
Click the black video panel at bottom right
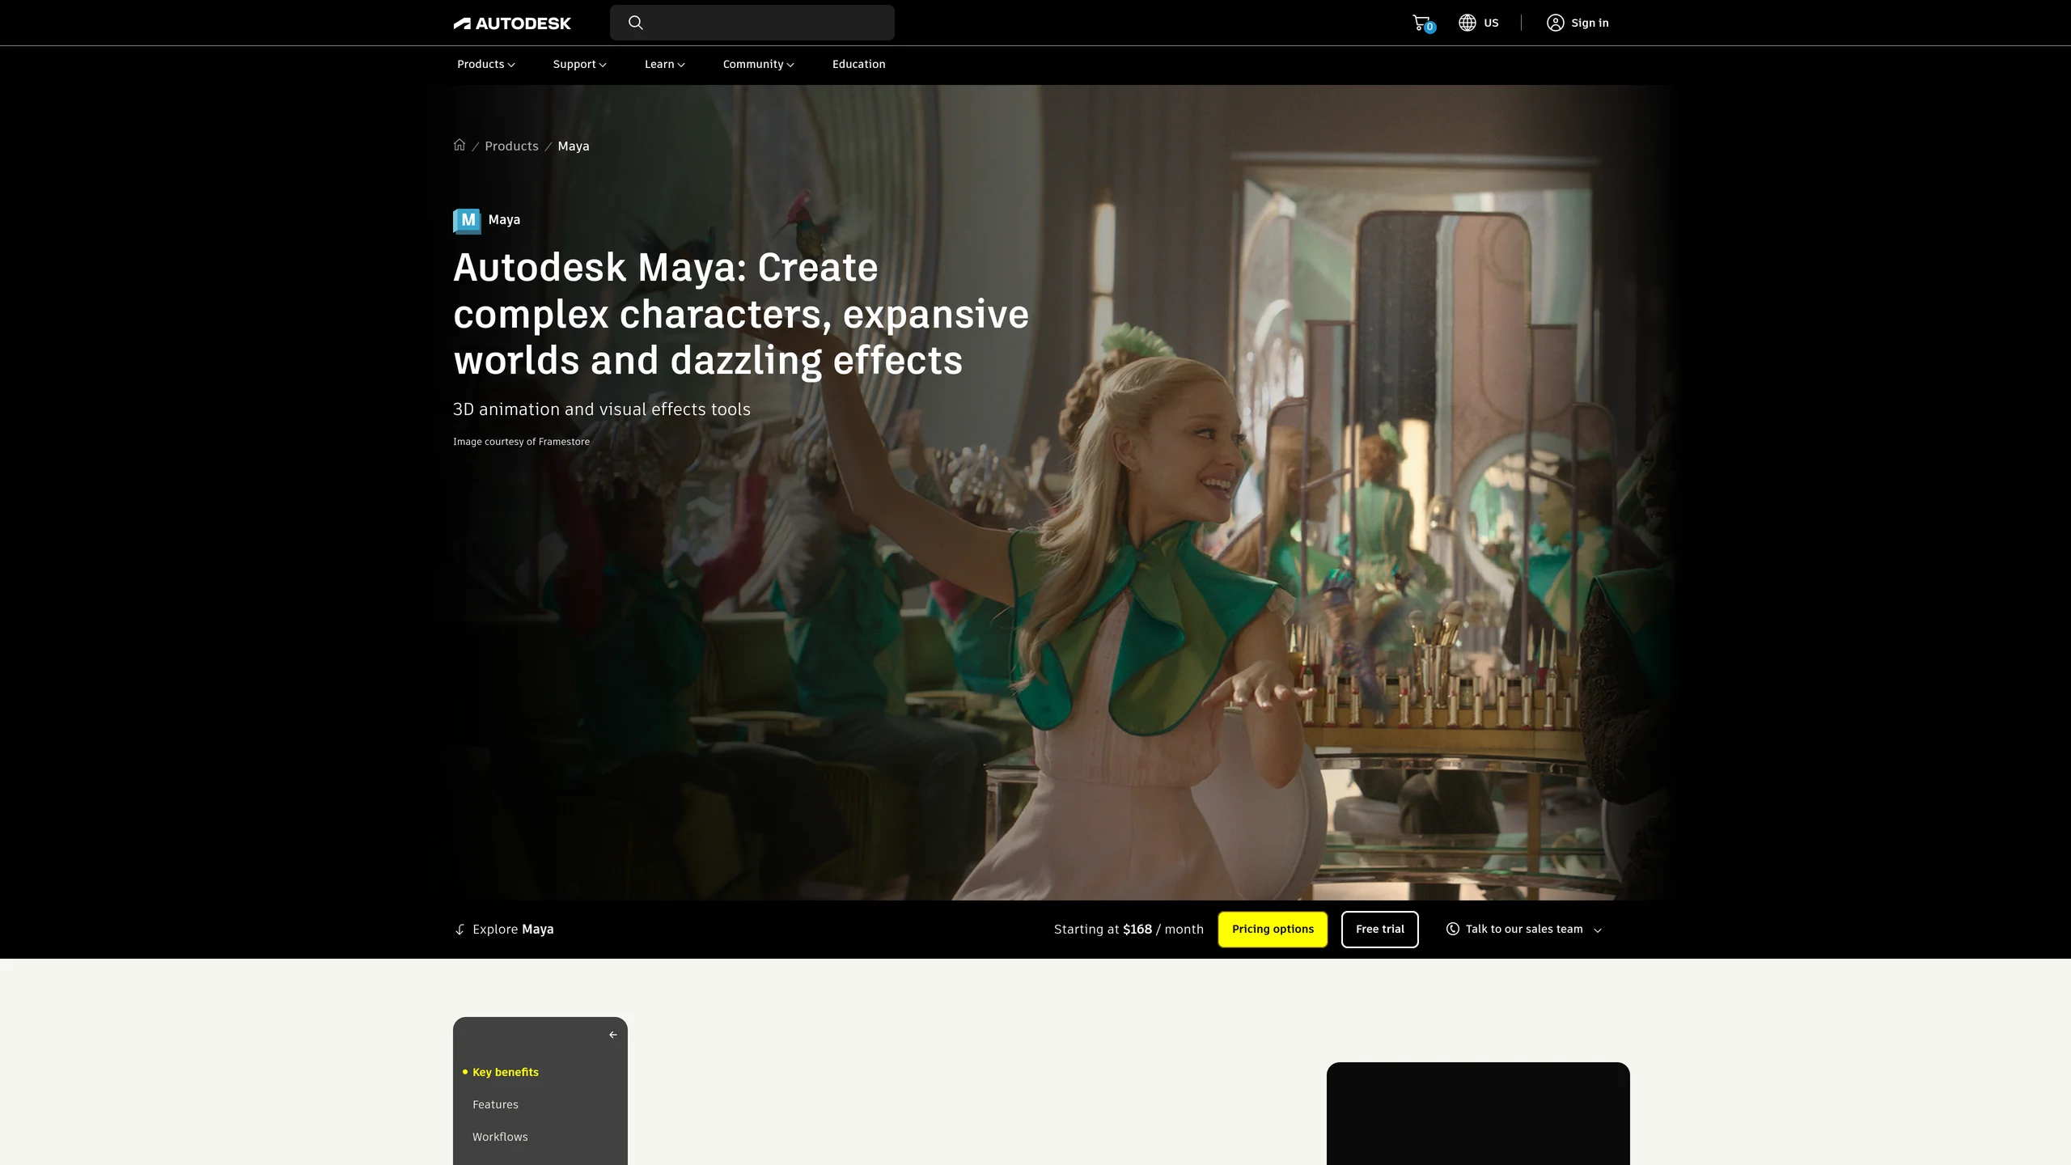(1478, 1114)
